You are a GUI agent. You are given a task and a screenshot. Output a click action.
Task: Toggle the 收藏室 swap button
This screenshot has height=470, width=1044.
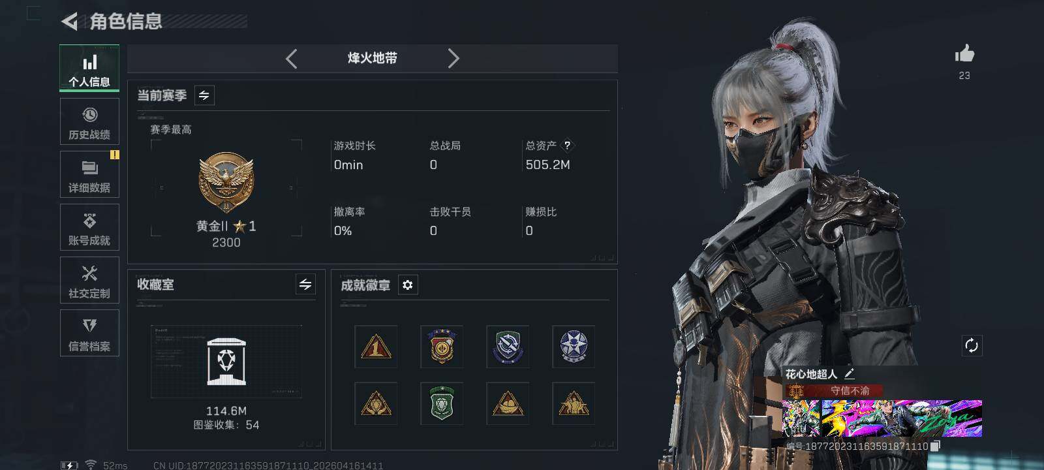[305, 284]
